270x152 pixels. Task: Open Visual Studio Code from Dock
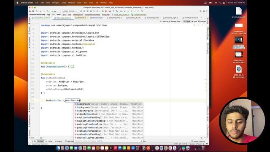[x=161, y=148]
